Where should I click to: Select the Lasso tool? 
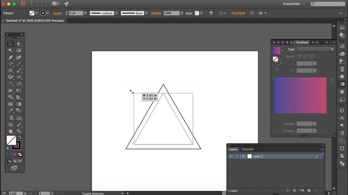[x=19, y=50]
